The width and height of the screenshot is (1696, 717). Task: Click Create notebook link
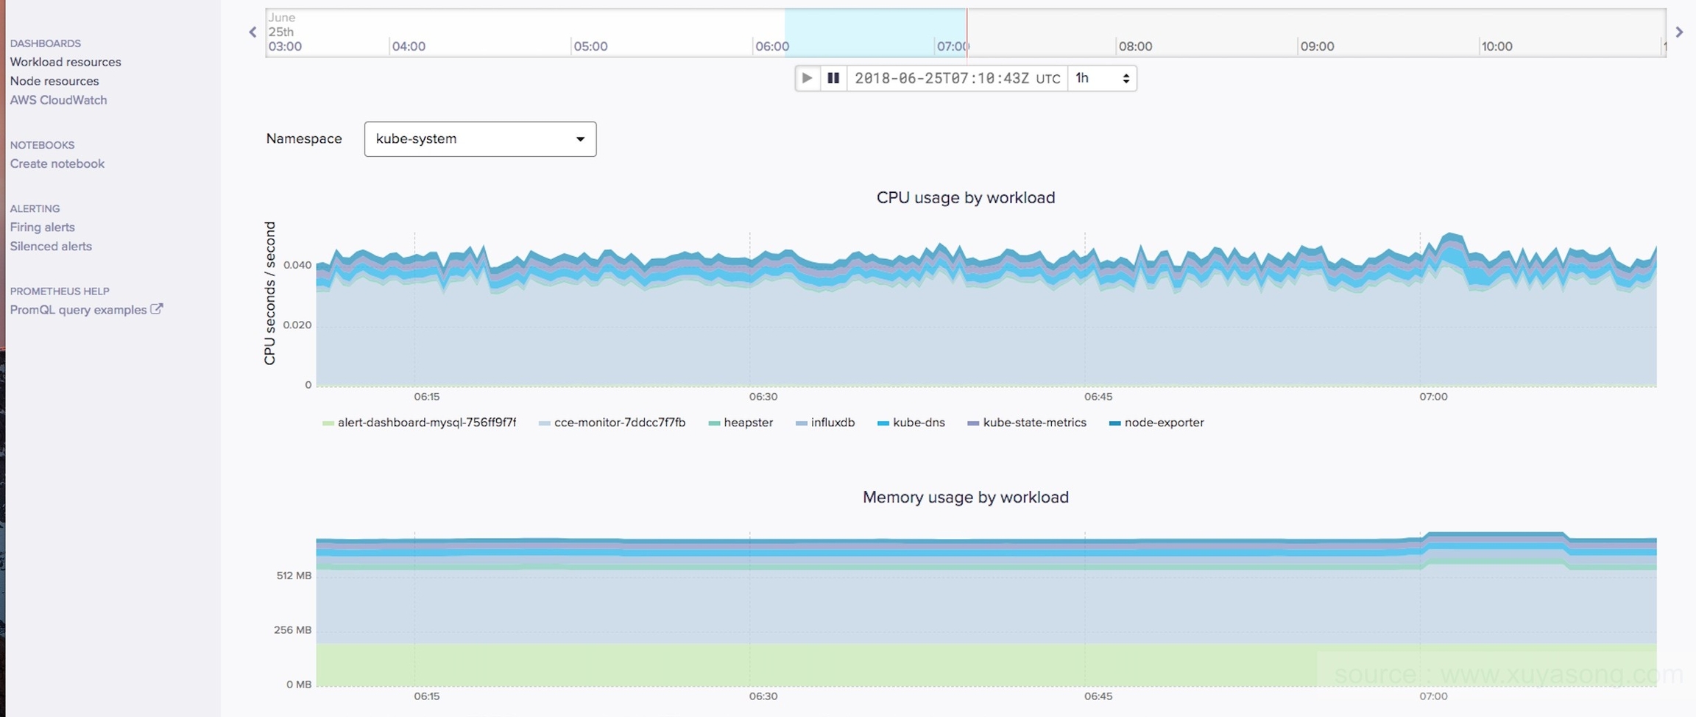[57, 163]
